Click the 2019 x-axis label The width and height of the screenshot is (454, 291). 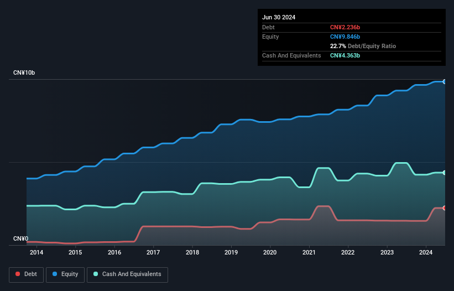pos(231,252)
